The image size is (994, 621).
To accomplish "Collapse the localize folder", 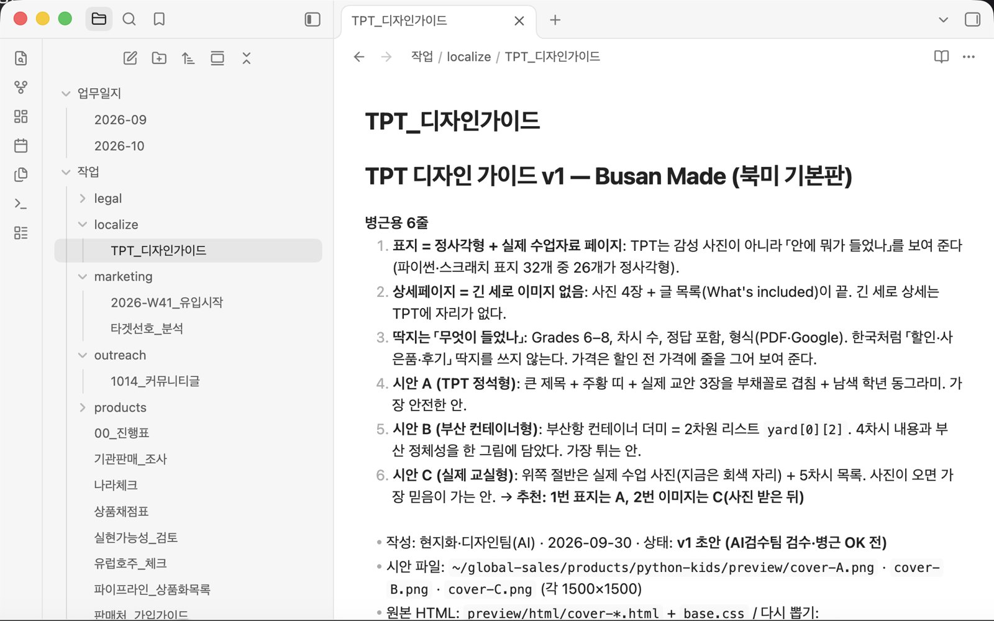I will tap(83, 224).
